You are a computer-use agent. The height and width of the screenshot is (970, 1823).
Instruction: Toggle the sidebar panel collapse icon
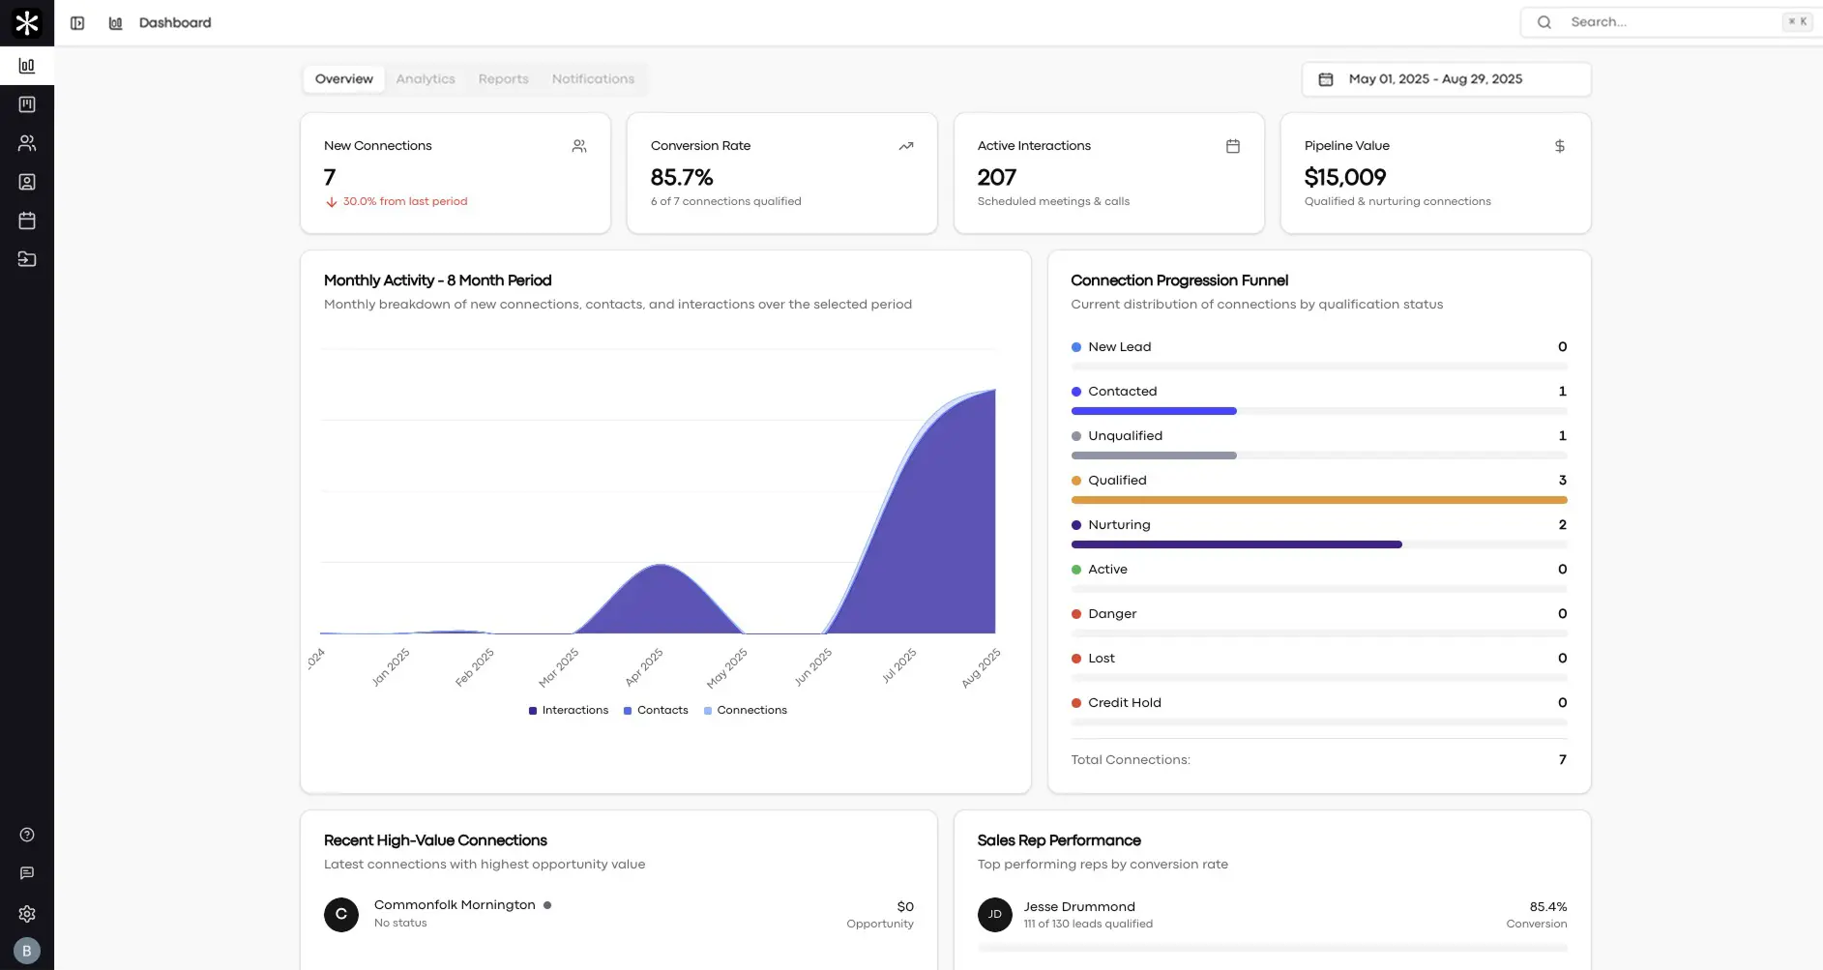(x=77, y=23)
